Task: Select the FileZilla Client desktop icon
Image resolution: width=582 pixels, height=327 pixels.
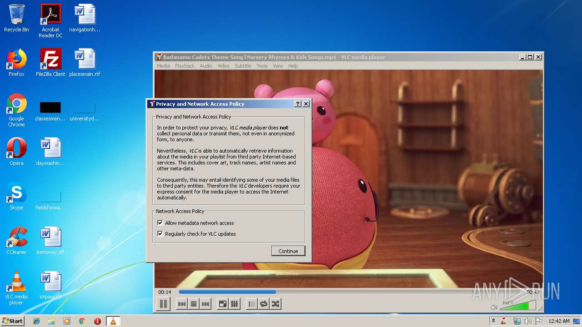Action: point(50,63)
